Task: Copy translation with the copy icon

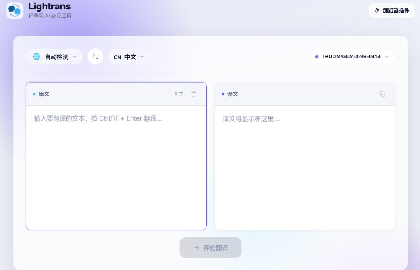Action: tap(382, 94)
